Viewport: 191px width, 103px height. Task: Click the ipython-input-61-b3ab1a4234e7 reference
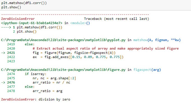click(32, 23)
